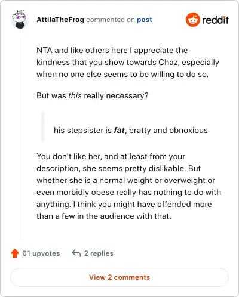Click the reply arrow icon

[x=76, y=253]
